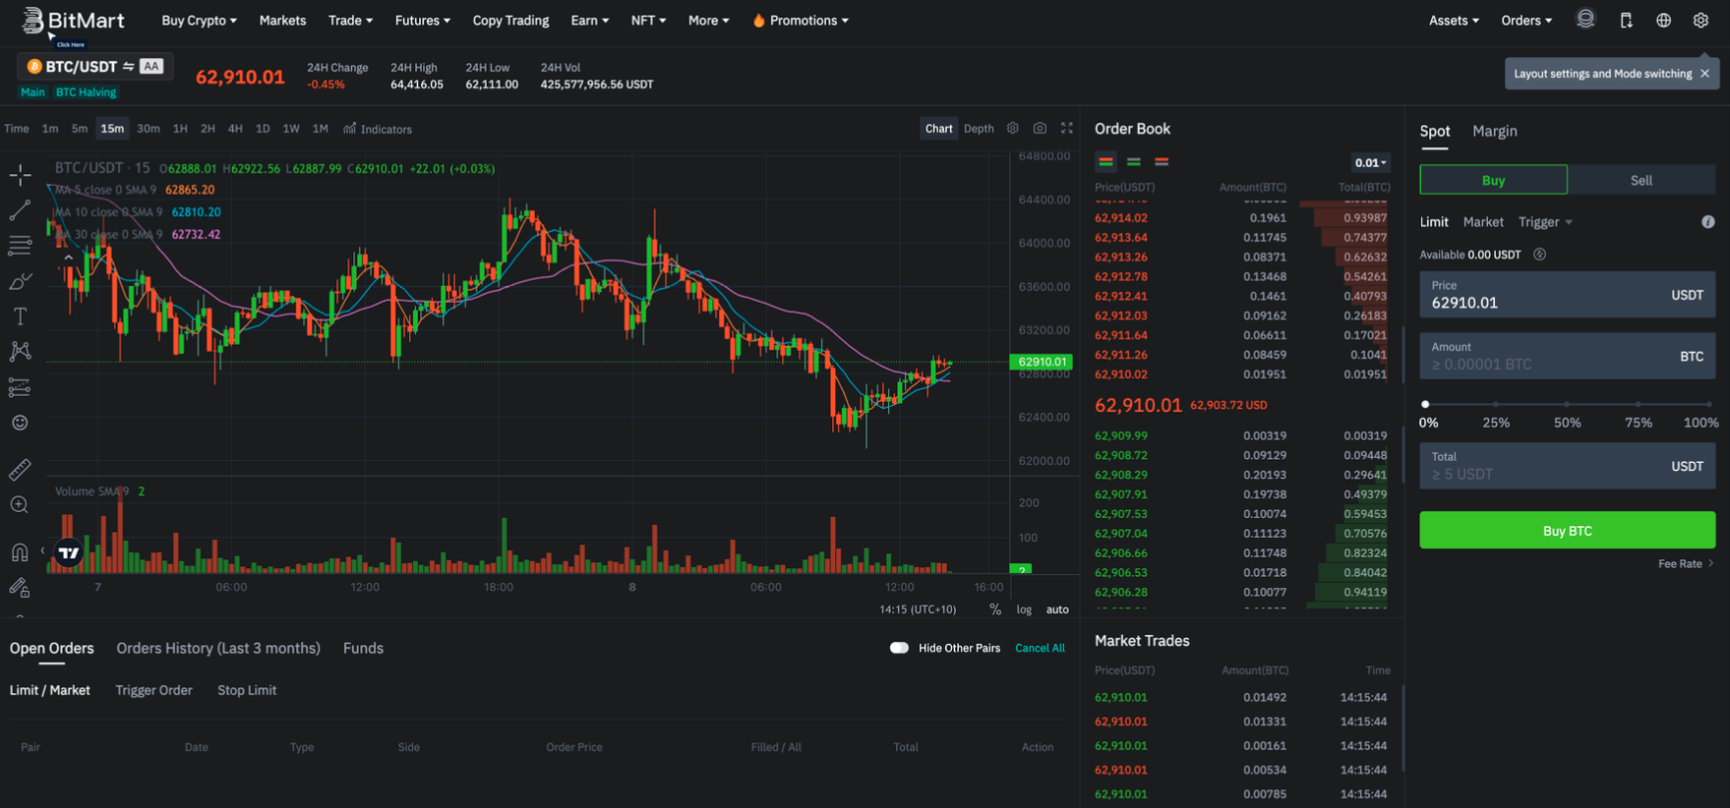This screenshot has height=808, width=1730.
Task: Open the Fee Rate link
Action: point(1686,563)
